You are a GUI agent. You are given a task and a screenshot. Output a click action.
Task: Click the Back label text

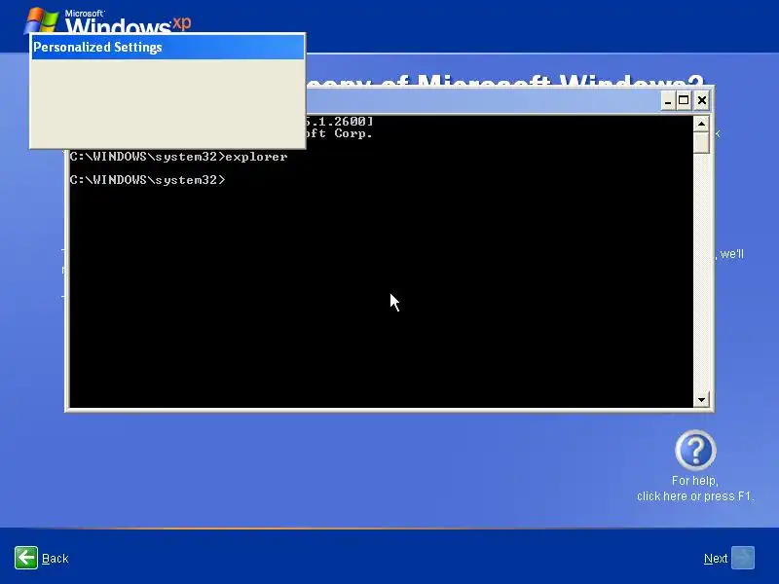[x=56, y=559]
